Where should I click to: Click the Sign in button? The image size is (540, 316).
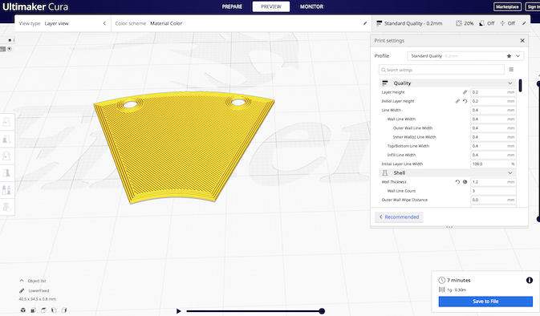click(x=533, y=6)
